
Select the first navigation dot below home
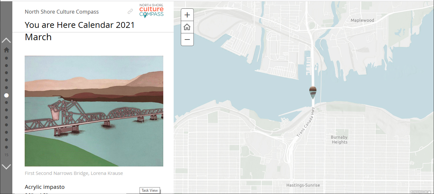tap(6, 58)
